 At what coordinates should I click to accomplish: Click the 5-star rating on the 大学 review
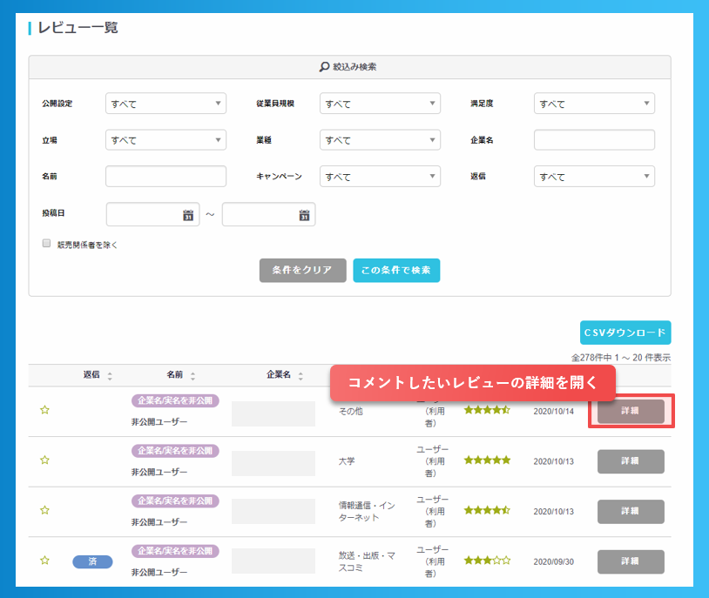[488, 458]
